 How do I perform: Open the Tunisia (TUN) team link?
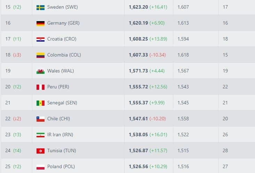click(x=62, y=151)
